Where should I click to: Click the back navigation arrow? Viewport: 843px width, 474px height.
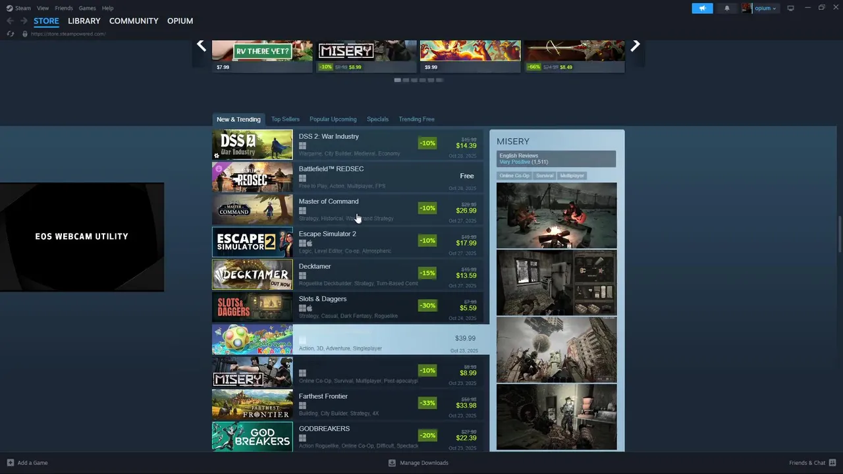pyautogui.click(x=10, y=21)
